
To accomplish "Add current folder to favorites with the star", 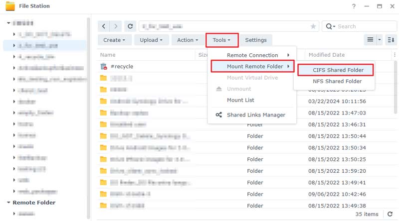I will [x=313, y=26].
